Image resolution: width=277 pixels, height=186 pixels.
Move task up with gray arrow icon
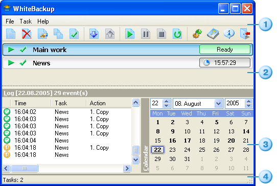[110, 34]
